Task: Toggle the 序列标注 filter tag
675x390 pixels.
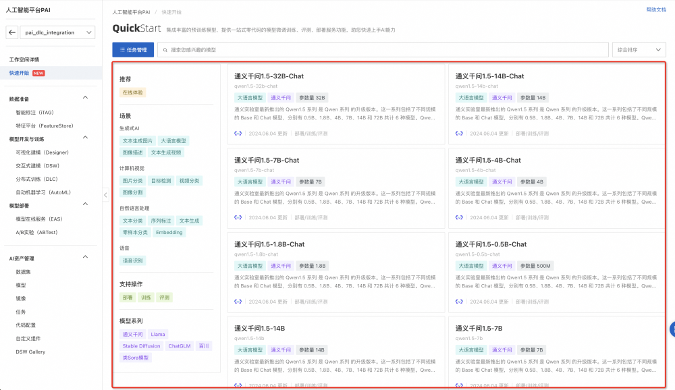Action: tap(161, 221)
